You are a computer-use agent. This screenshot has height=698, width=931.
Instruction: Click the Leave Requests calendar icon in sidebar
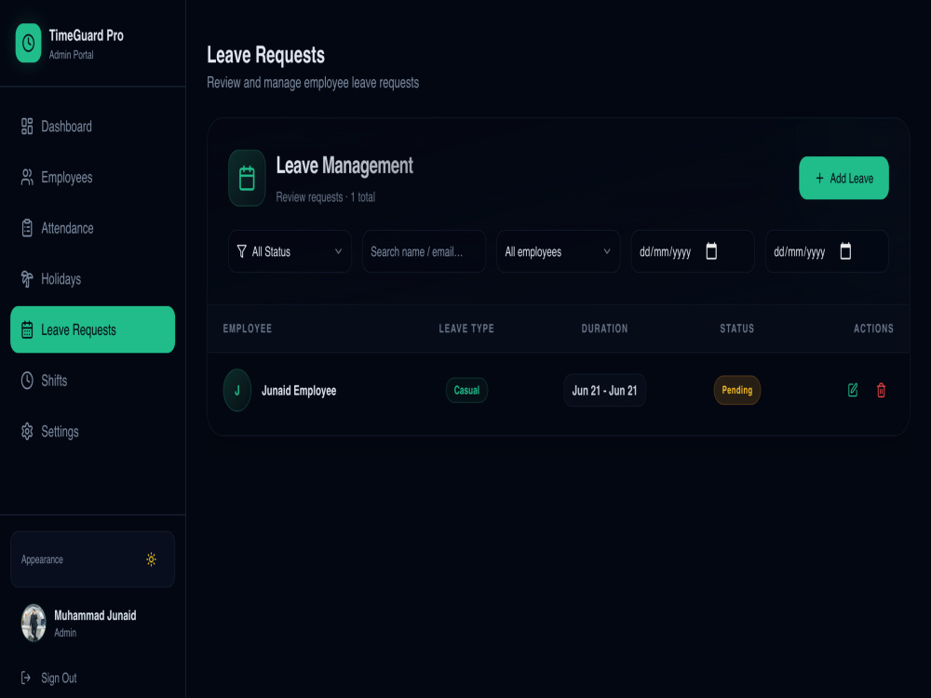pos(27,329)
